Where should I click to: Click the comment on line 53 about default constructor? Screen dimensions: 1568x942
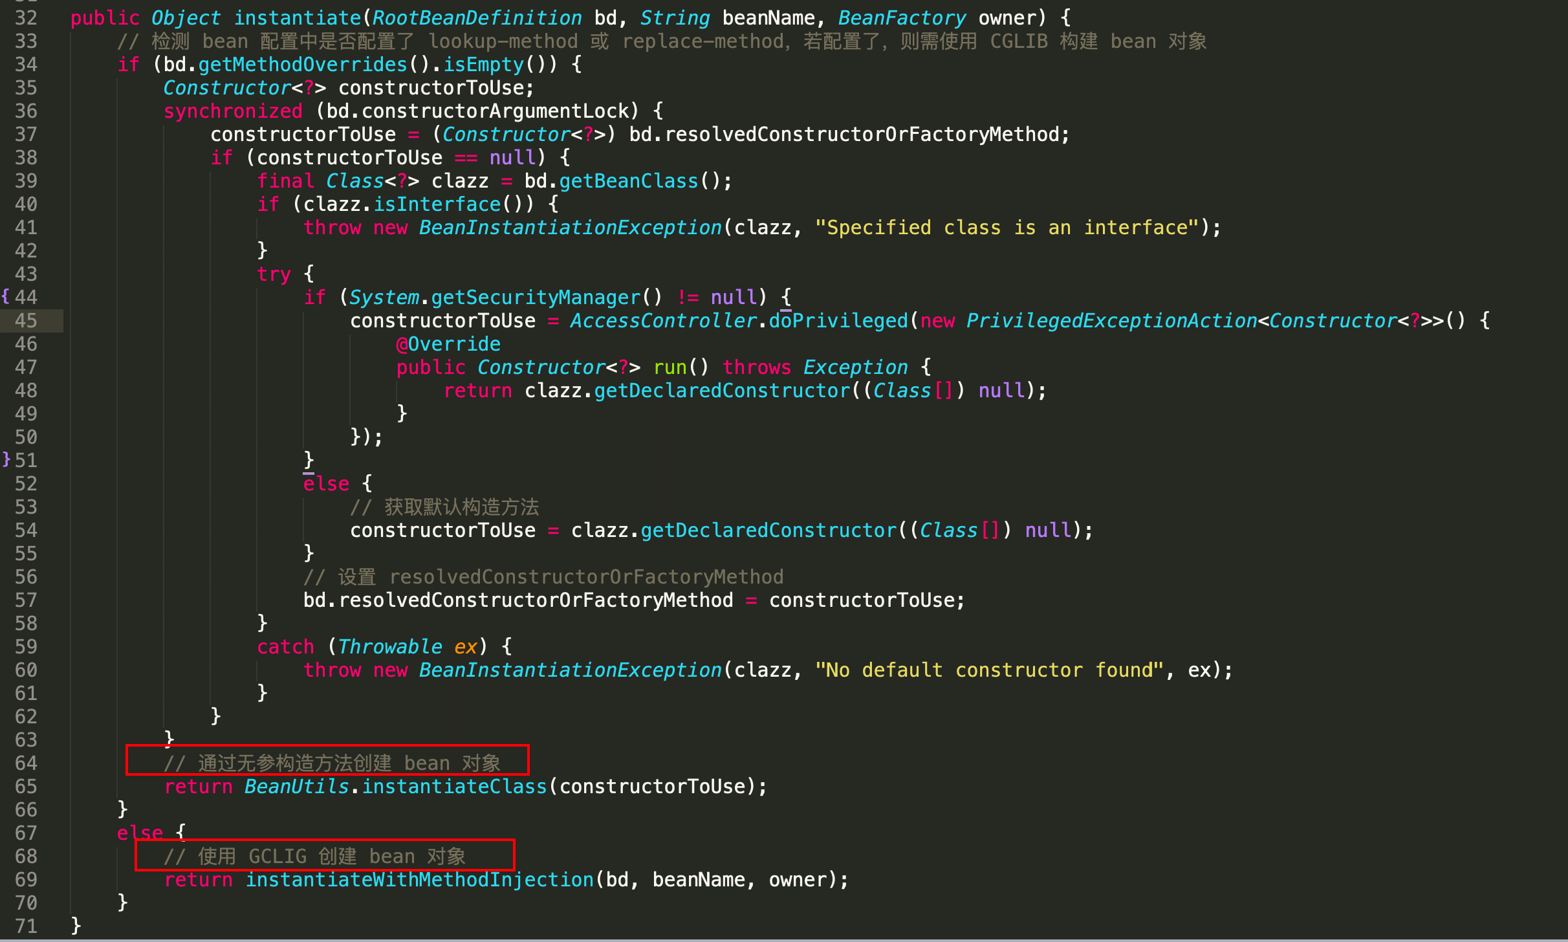444,507
